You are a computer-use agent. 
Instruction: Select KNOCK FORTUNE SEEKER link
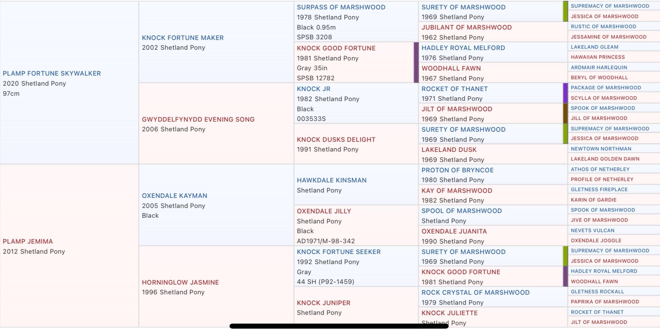point(339,252)
